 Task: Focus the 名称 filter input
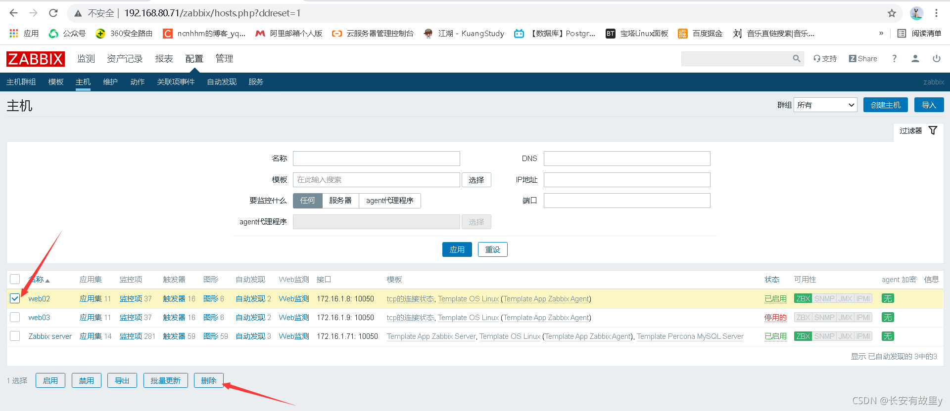pyautogui.click(x=377, y=159)
